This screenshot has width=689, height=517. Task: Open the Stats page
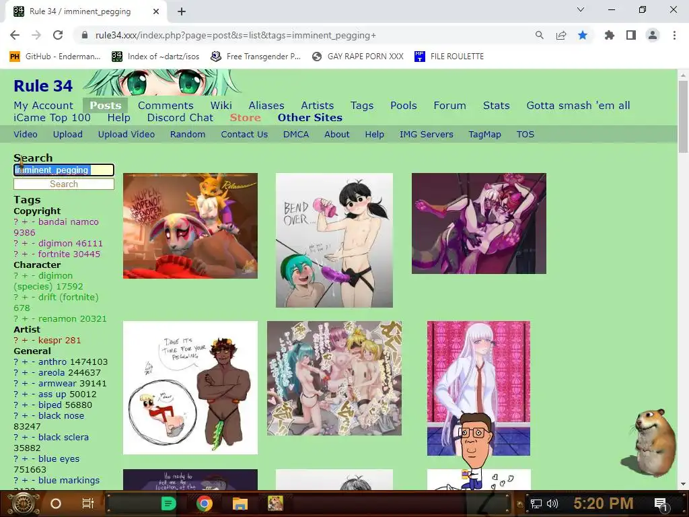point(496,106)
